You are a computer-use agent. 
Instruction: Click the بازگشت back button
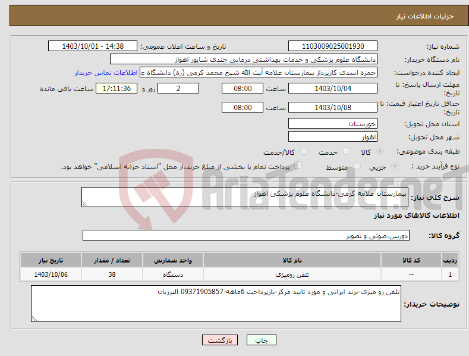coord(220,340)
